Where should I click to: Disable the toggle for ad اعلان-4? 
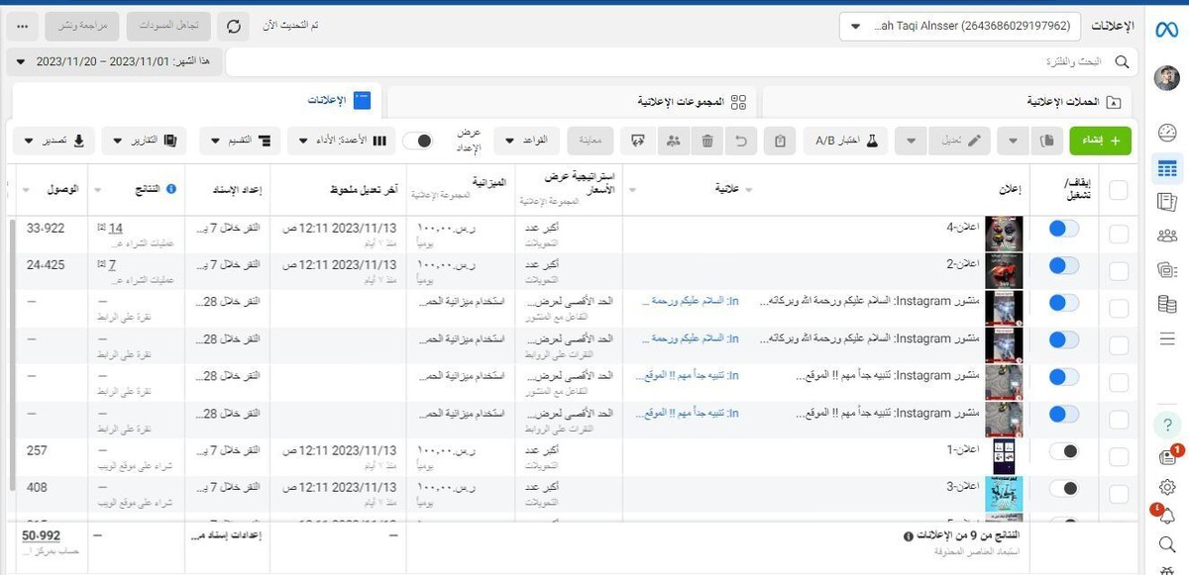(1061, 228)
